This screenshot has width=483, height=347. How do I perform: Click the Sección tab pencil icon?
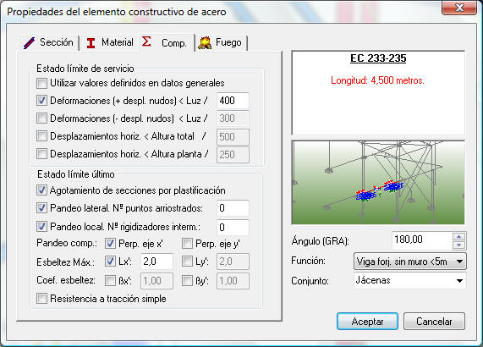coord(29,43)
